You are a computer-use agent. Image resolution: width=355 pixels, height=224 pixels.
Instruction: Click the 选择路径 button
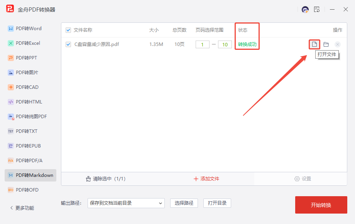184,203
